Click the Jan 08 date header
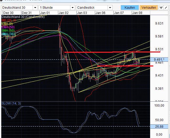Screen dimensions: 170x138 click(x=137, y=13)
